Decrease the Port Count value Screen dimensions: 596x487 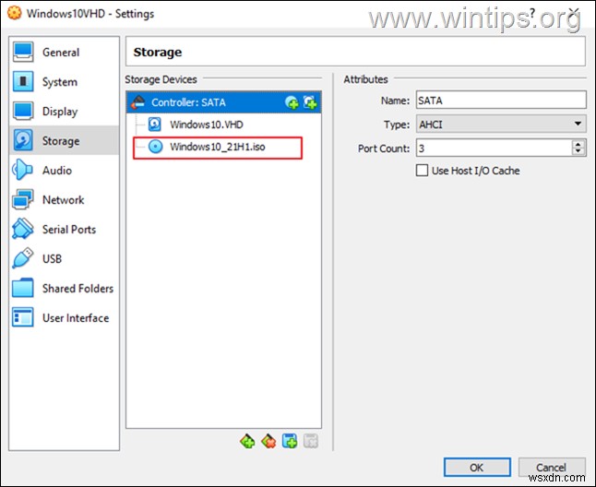click(578, 151)
